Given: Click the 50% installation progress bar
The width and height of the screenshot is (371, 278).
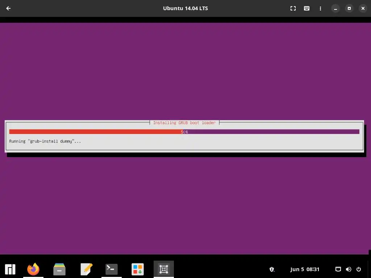Looking at the screenshot, I should point(184,132).
